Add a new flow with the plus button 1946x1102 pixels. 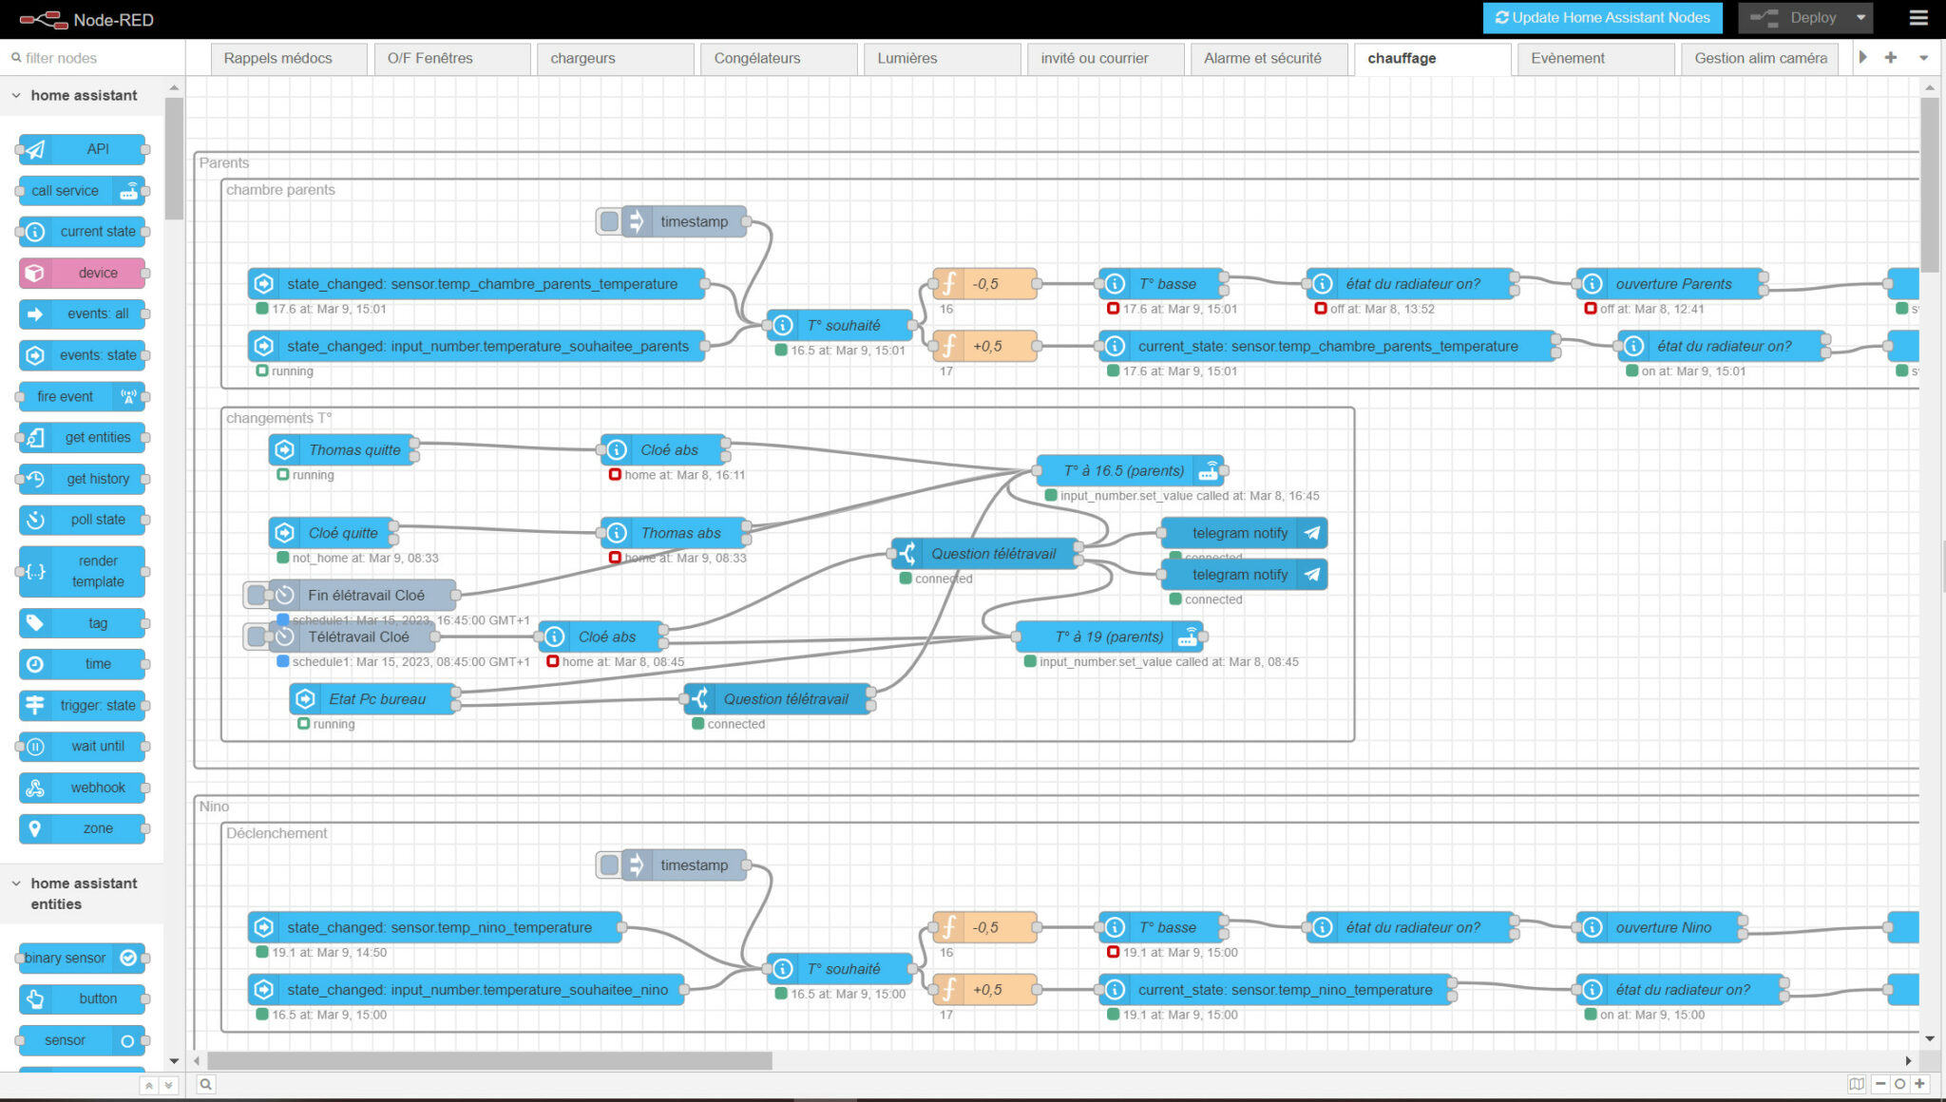1890,57
